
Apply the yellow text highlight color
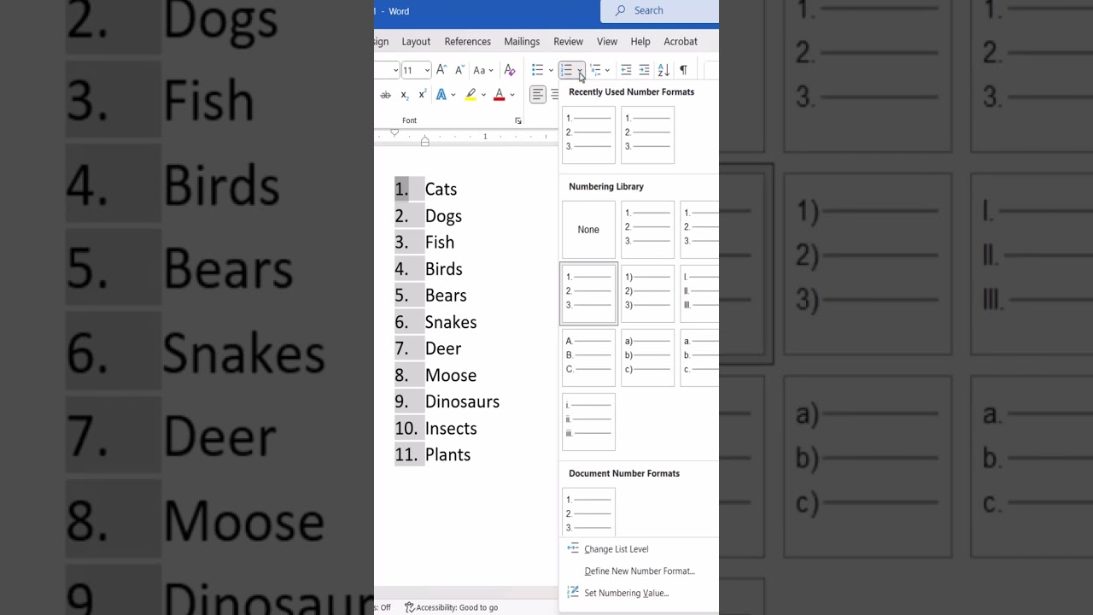click(x=471, y=95)
